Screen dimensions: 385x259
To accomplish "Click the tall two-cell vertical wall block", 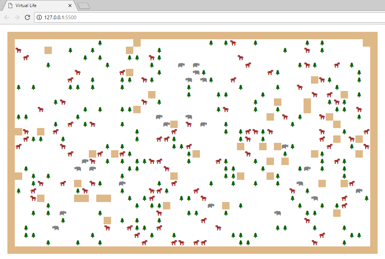I will (307, 106).
